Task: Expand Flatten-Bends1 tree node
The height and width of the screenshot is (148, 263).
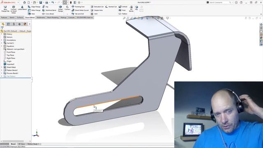Action: click(2, 70)
